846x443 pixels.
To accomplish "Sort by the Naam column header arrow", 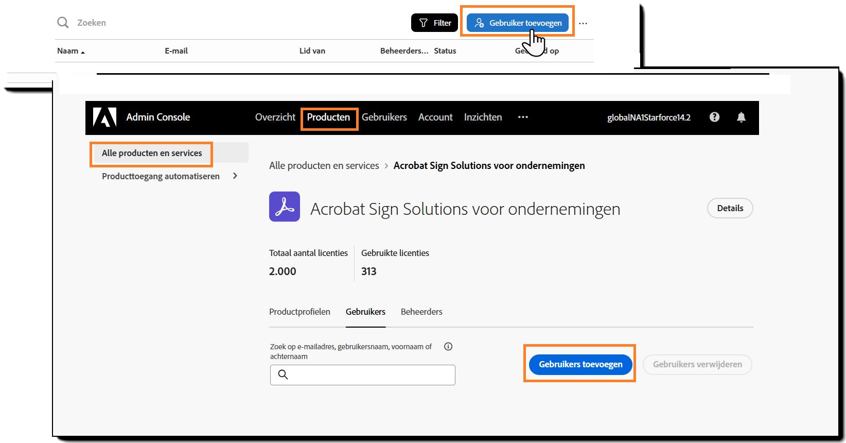I will 83,52.
